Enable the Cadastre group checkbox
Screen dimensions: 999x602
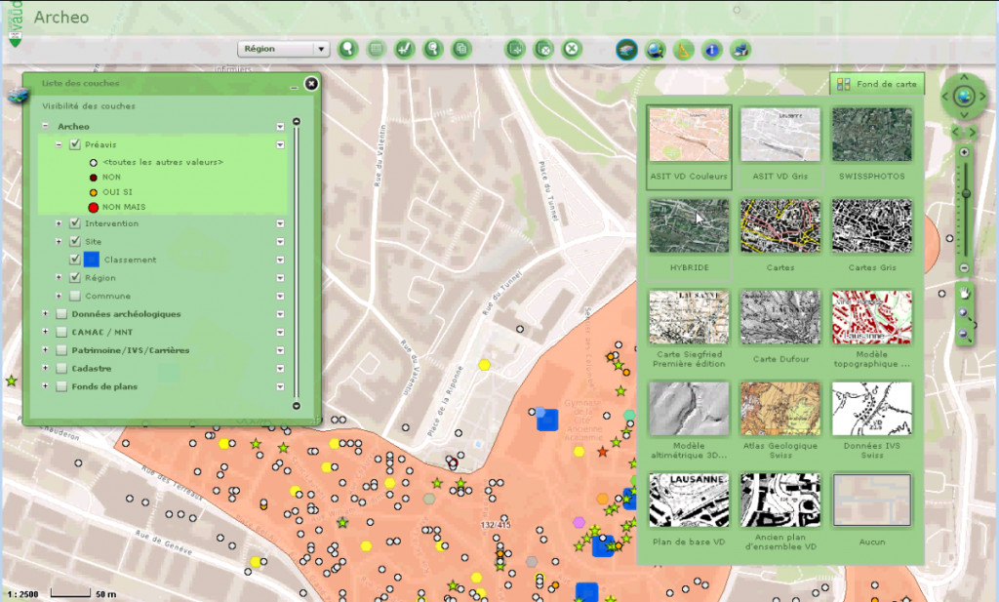pyautogui.click(x=61, y=368)
